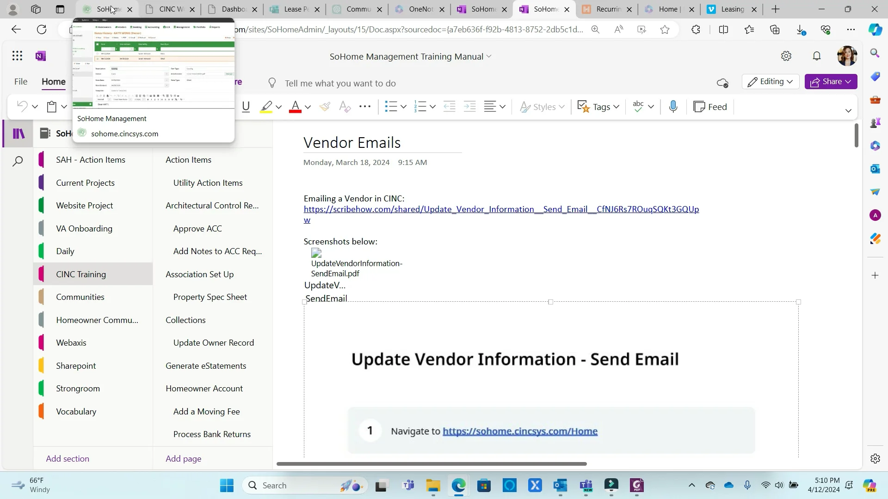Open notebook search in the left sidebar
Screen dimensions: 888x499
click(x=17, y=161)
